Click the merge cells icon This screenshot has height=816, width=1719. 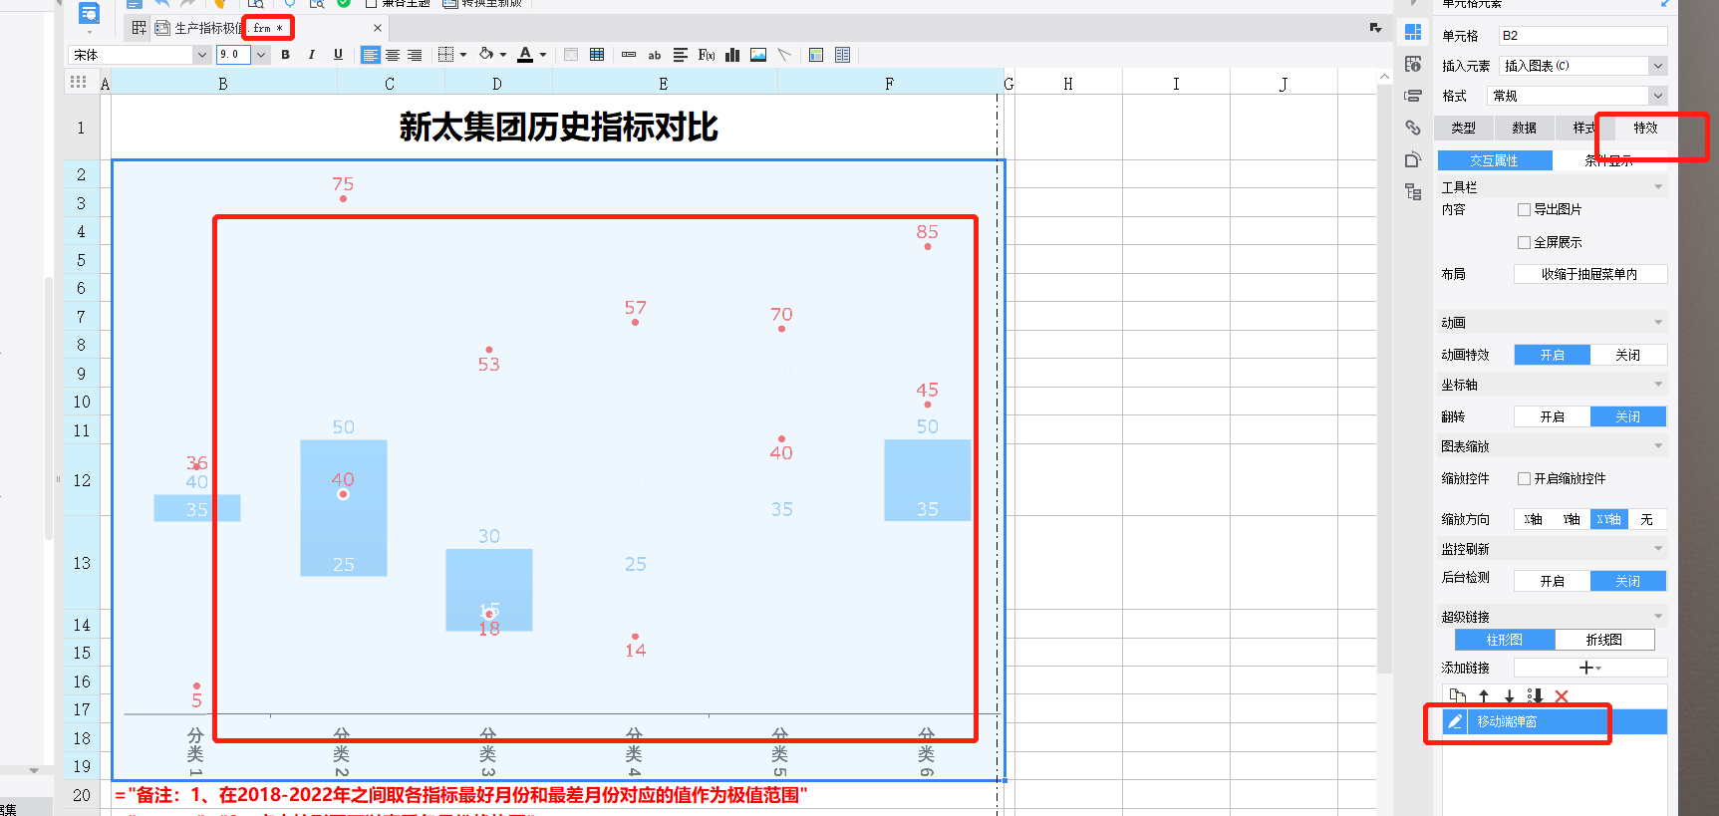(x=571, y=55)
